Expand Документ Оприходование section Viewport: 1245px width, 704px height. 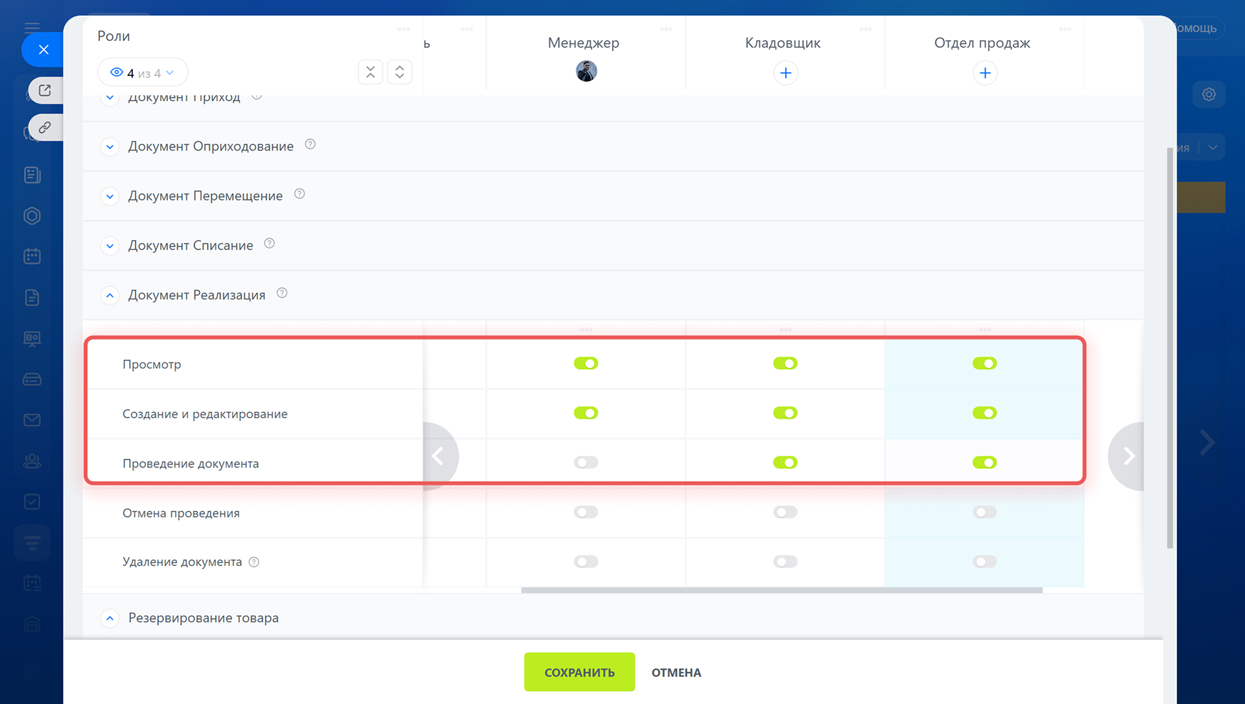(110, 147)
